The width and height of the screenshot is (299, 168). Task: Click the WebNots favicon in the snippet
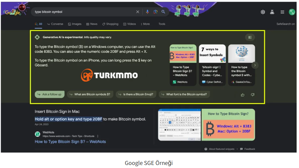[x=37, y=134]
